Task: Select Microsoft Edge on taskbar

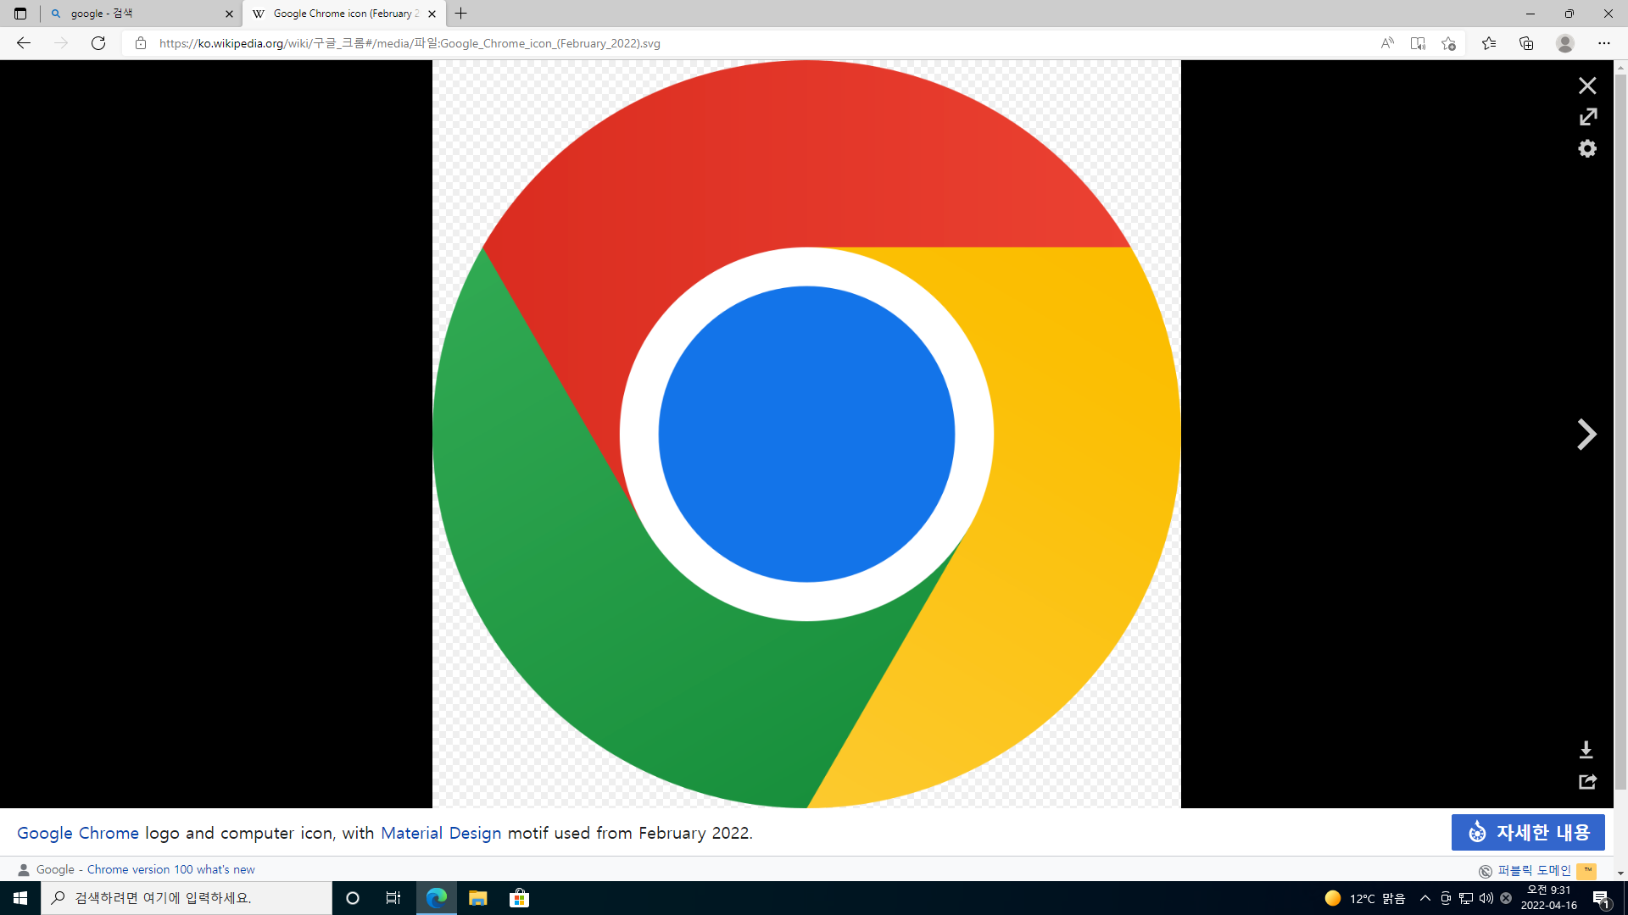Action: (437, 898)
